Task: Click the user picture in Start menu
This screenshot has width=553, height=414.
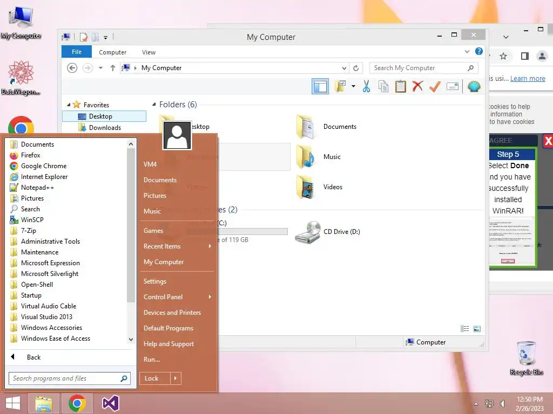Action: [177, 135]
